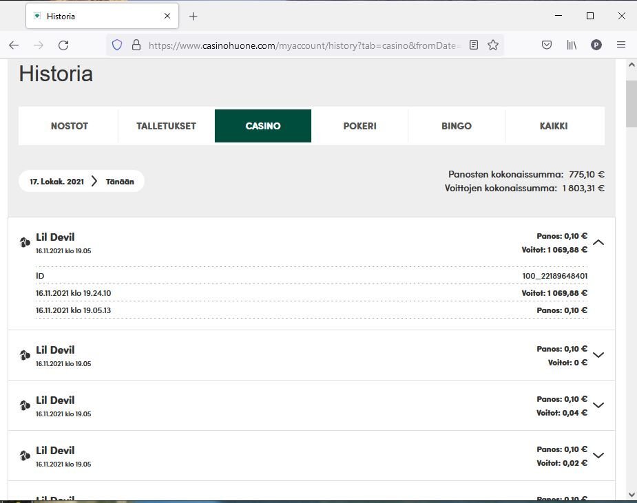
Task: Select the Historia browser tab
Action: pos(103,16)
